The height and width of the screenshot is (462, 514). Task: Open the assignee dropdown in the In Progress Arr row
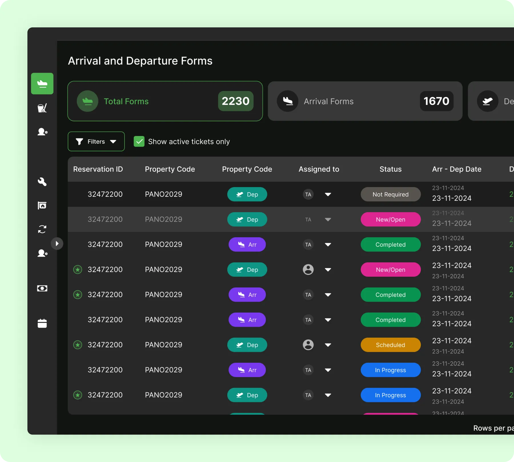coord(328,370)
